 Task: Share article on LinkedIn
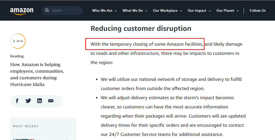[40, 101]
